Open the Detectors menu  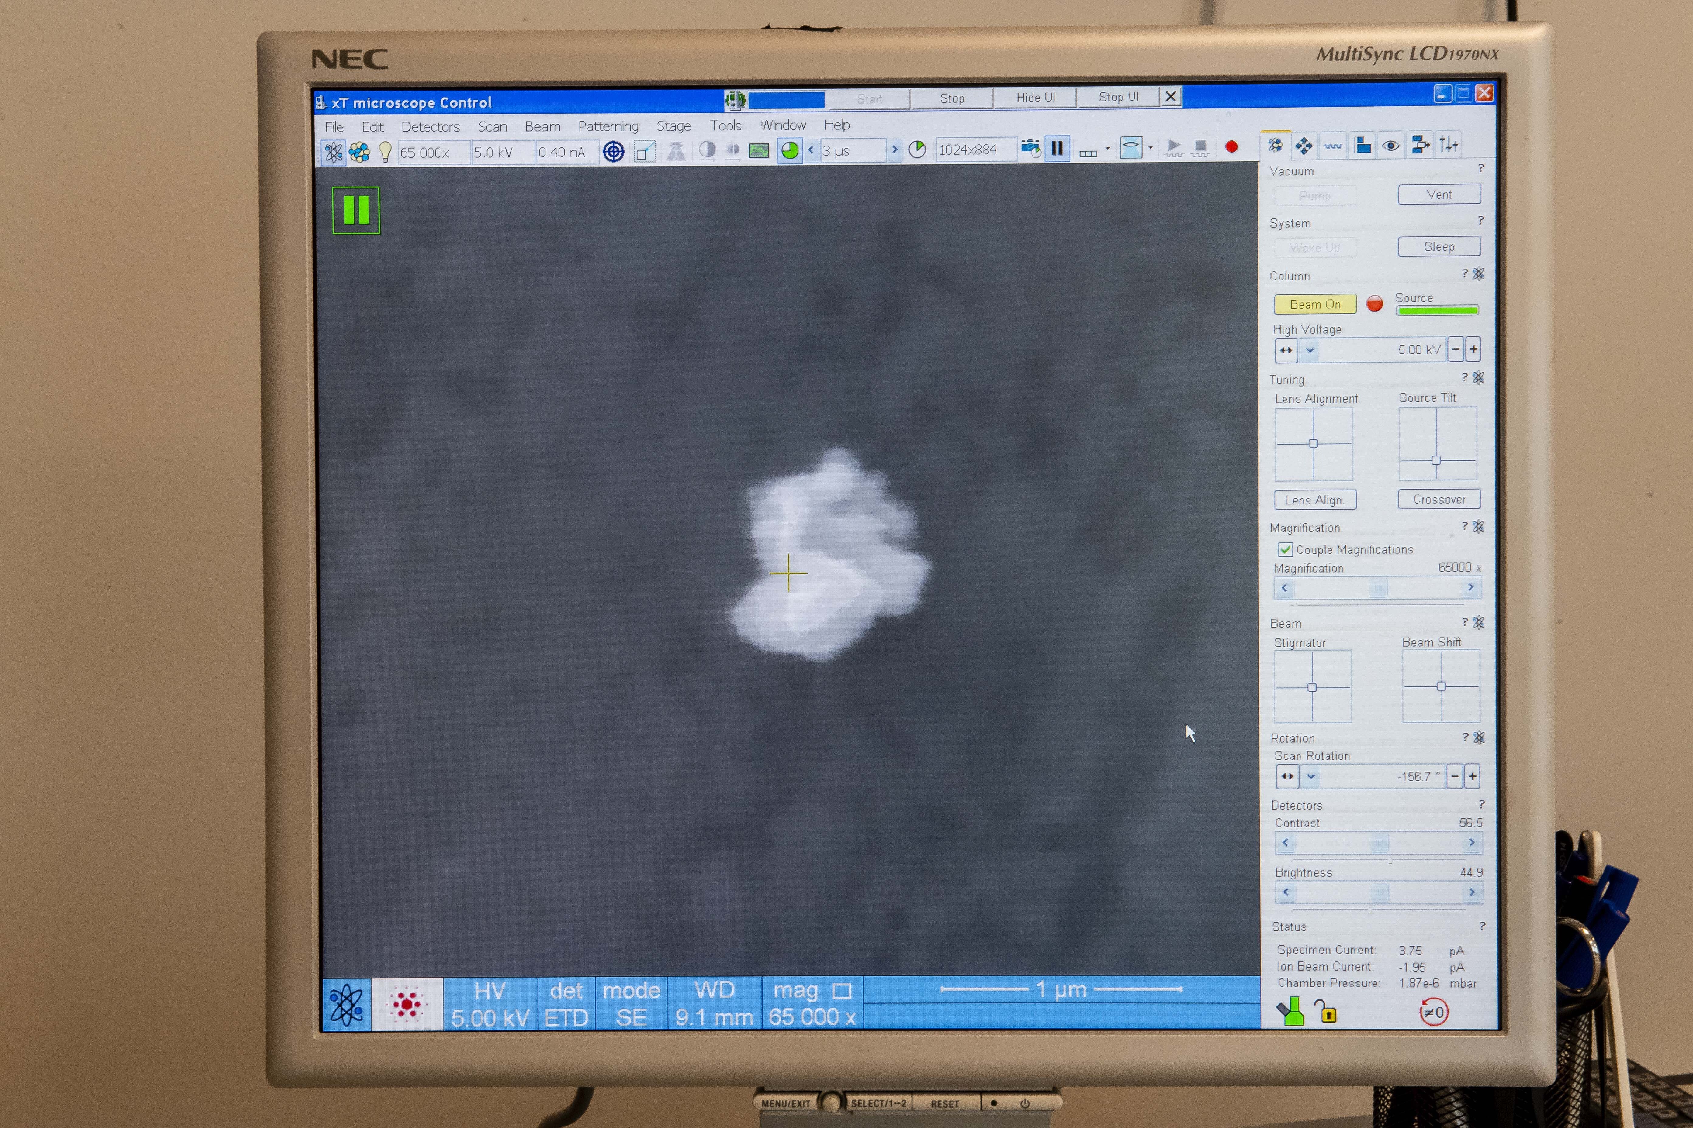(431, 127)
